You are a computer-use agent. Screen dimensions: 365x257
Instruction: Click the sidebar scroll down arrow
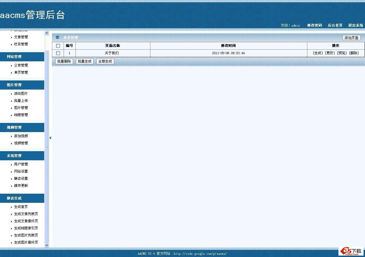47,245
